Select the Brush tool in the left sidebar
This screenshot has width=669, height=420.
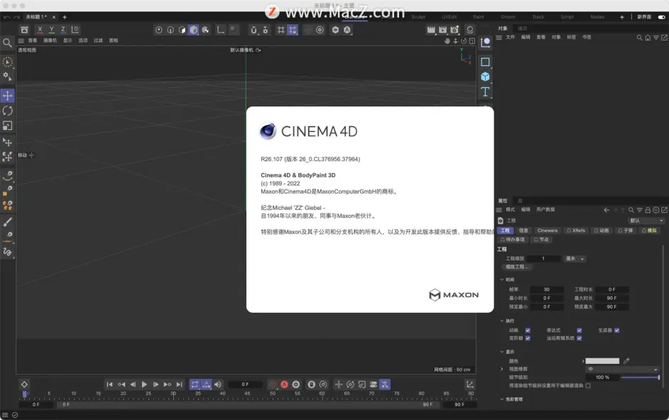[x=7, y=221]
